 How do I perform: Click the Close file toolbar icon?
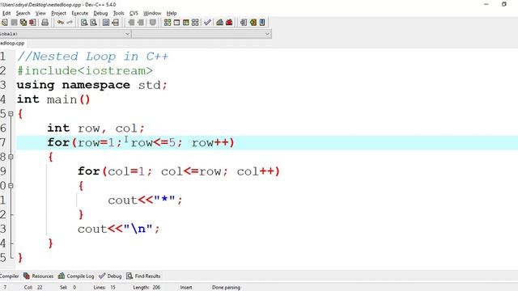pyautogui.click(x=32, y=23)
